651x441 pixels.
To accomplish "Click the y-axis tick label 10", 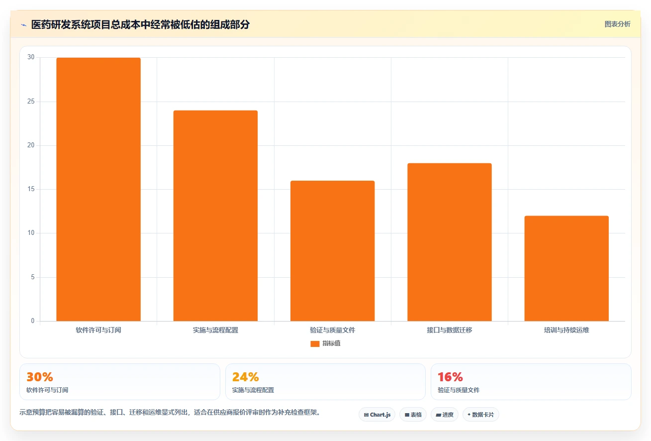I will (31, 233).
